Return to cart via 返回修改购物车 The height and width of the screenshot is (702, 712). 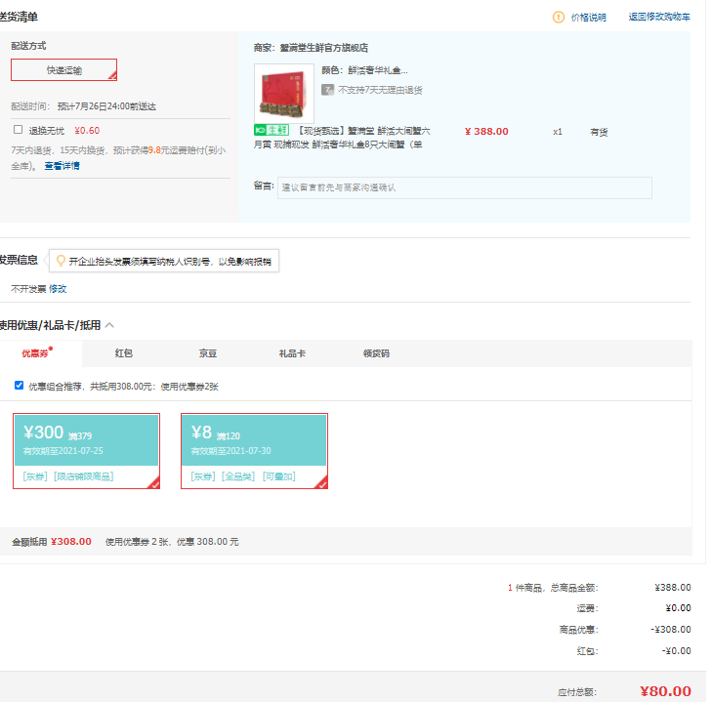[659, 17]
